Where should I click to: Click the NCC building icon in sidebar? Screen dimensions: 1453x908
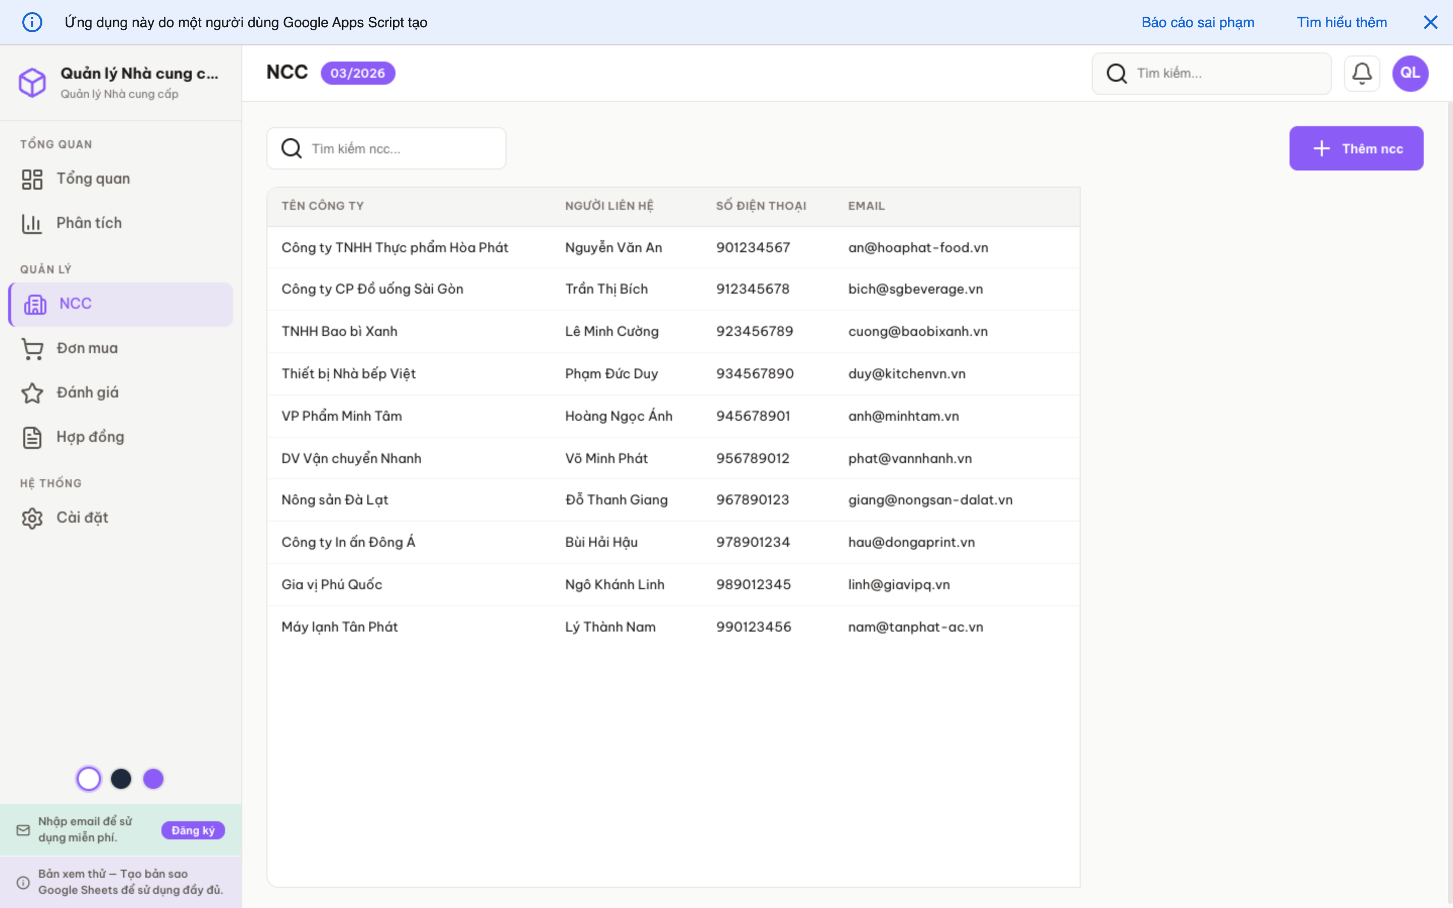pyautogui.click(x=34, y=304)
